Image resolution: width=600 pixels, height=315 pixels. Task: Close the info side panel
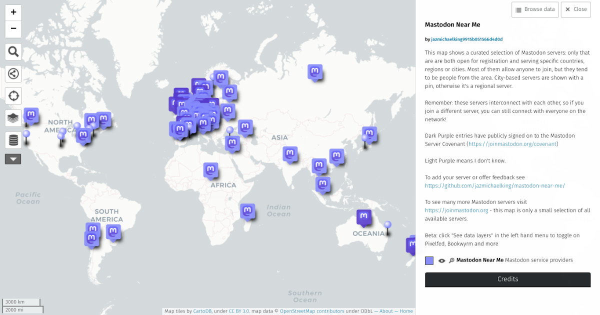click(575, 9)
